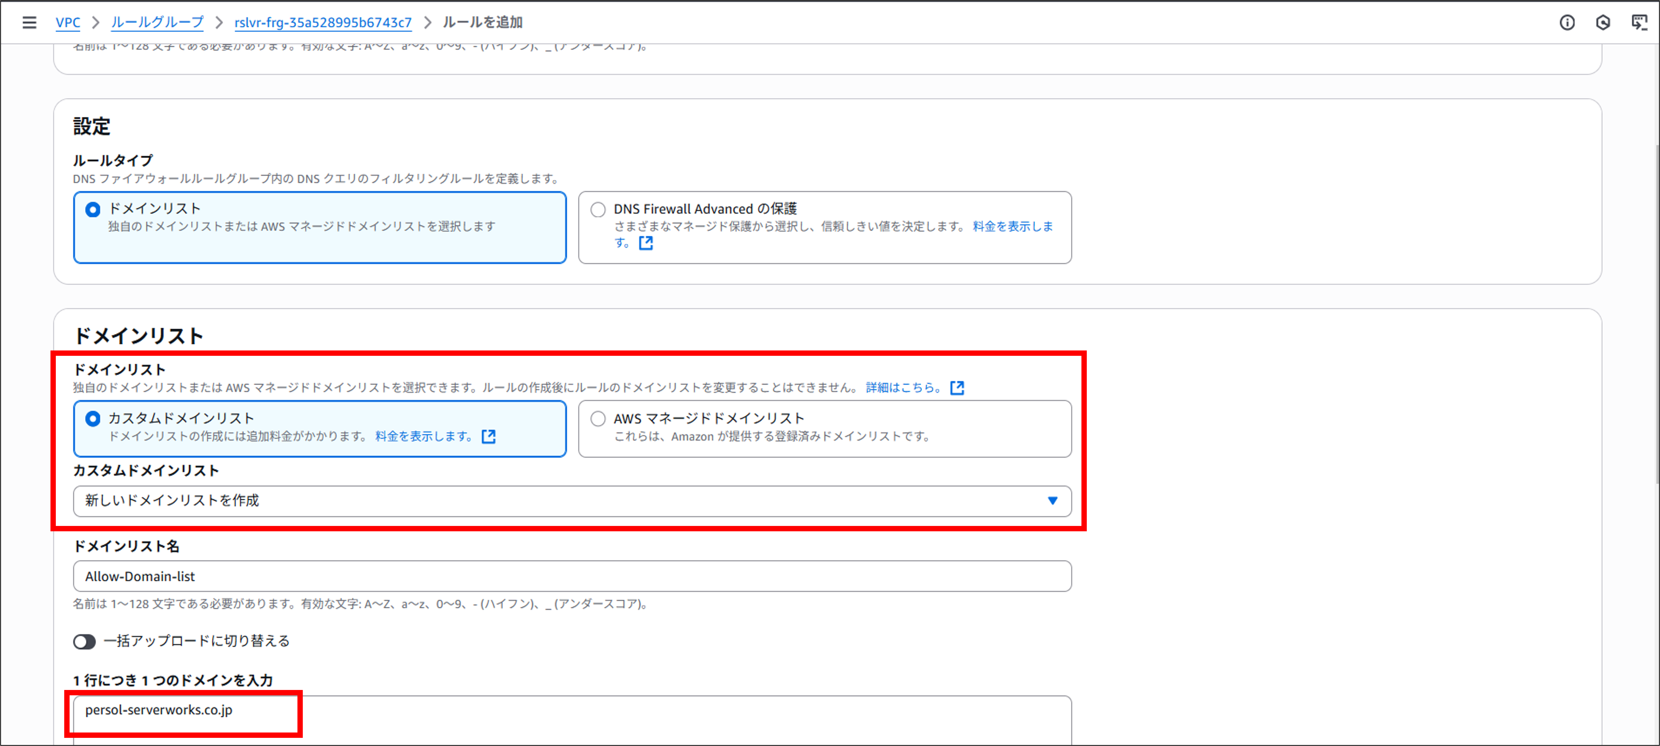Open the CloudShell monitor icon
The height and width of the screenshot is (746, 1660).
tap(1639, 23)
